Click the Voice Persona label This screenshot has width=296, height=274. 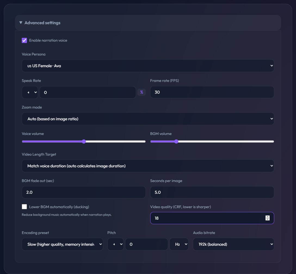34,54
